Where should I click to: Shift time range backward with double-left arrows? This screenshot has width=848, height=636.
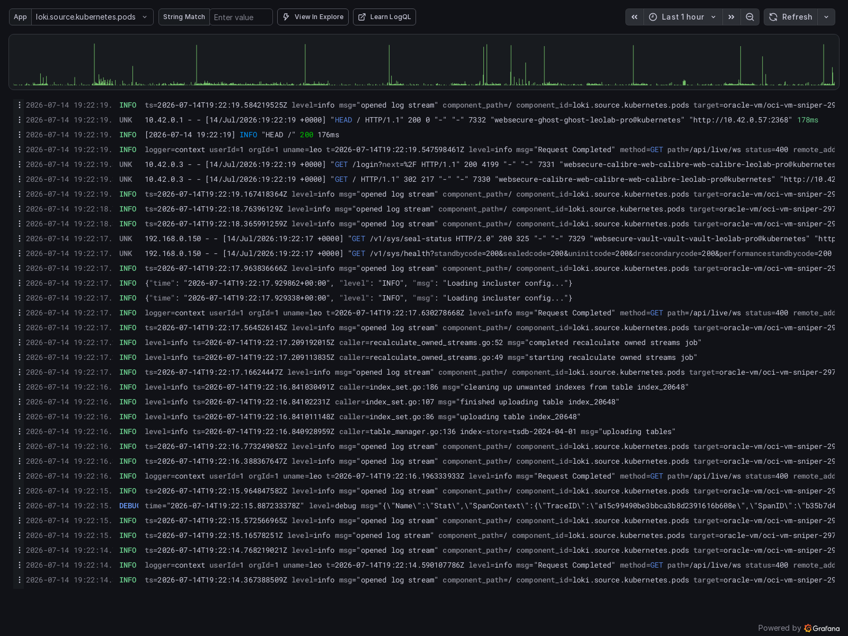[634, 17]
